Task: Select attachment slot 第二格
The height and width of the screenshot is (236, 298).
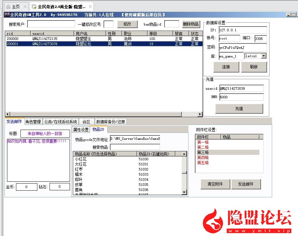Action: pyautogui.click(x=203, y=147)
